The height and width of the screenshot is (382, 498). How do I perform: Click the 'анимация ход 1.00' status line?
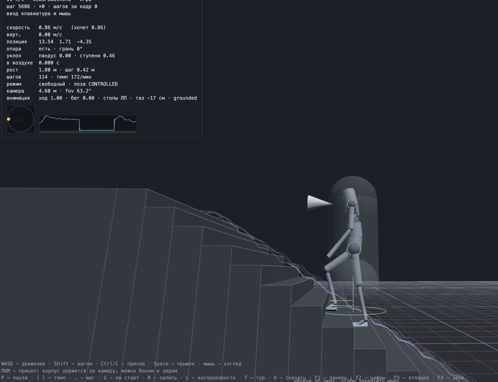tap(101, 98)
